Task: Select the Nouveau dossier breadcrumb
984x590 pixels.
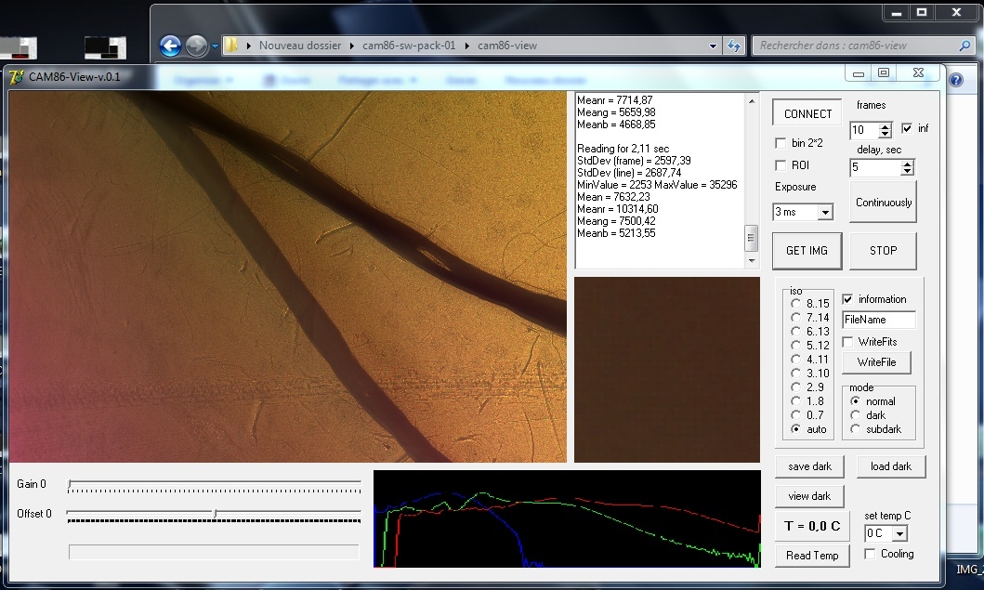Action: coord(300,46)
